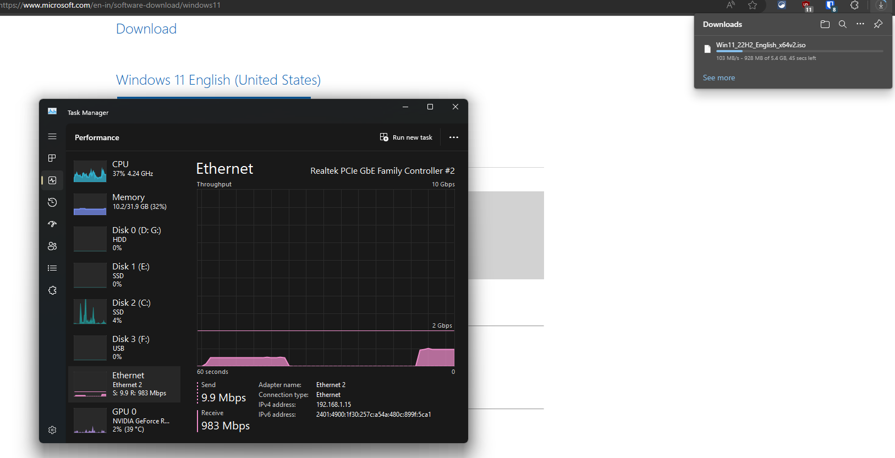Open App history in Task Manager sidebar
The image size is (895, 458).
click(52, 202)
